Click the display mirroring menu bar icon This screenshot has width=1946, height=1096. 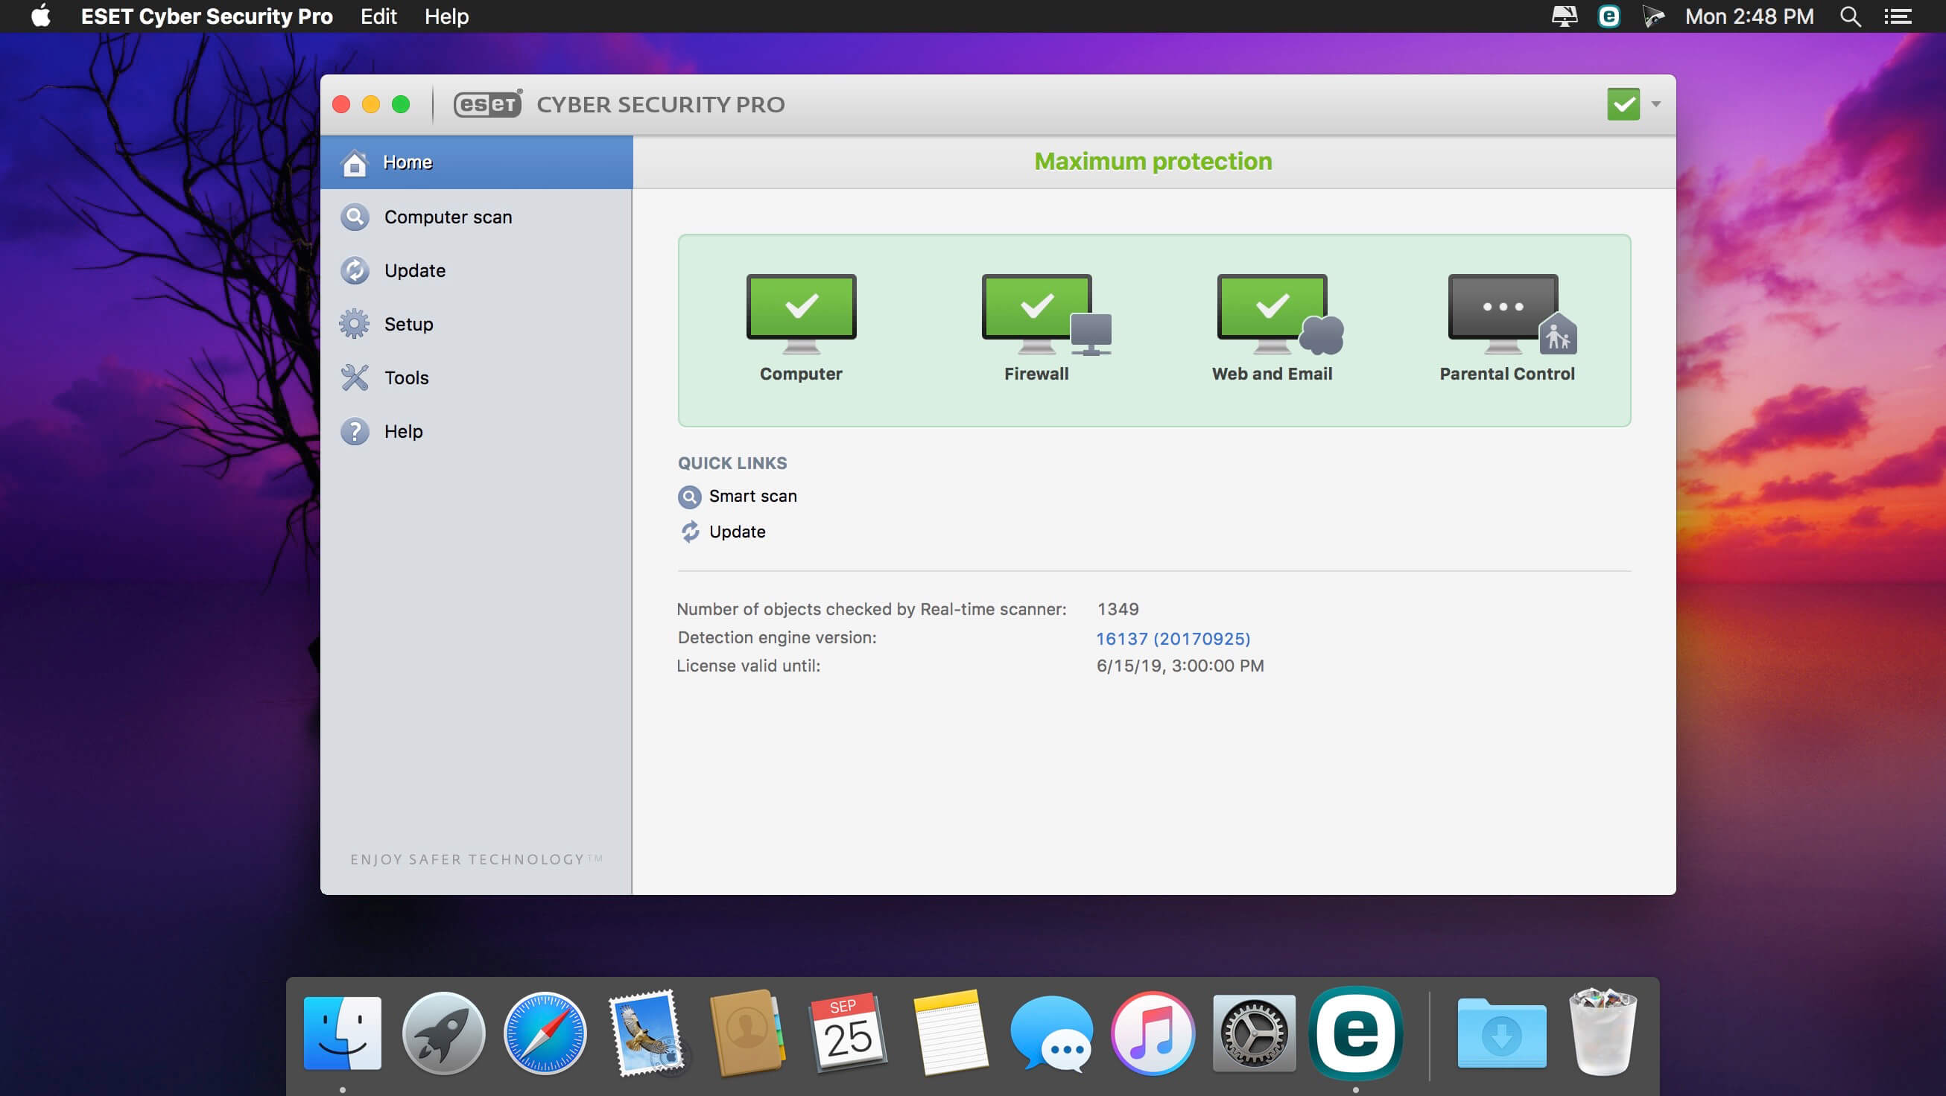pos(1564,16)
